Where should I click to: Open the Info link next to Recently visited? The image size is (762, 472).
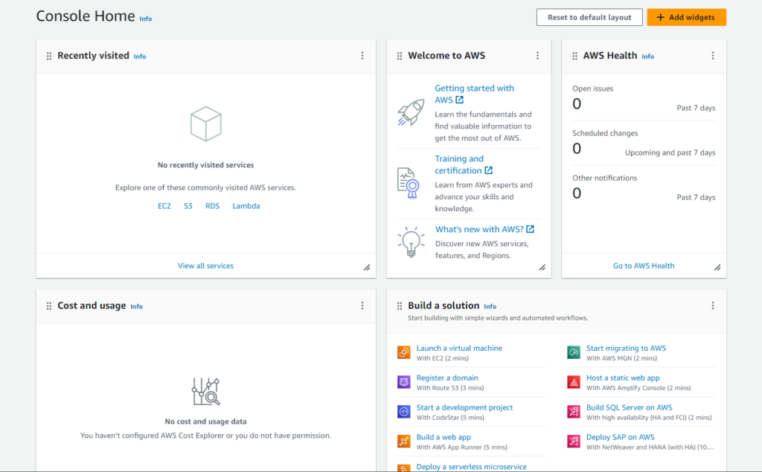click(140, 56)
